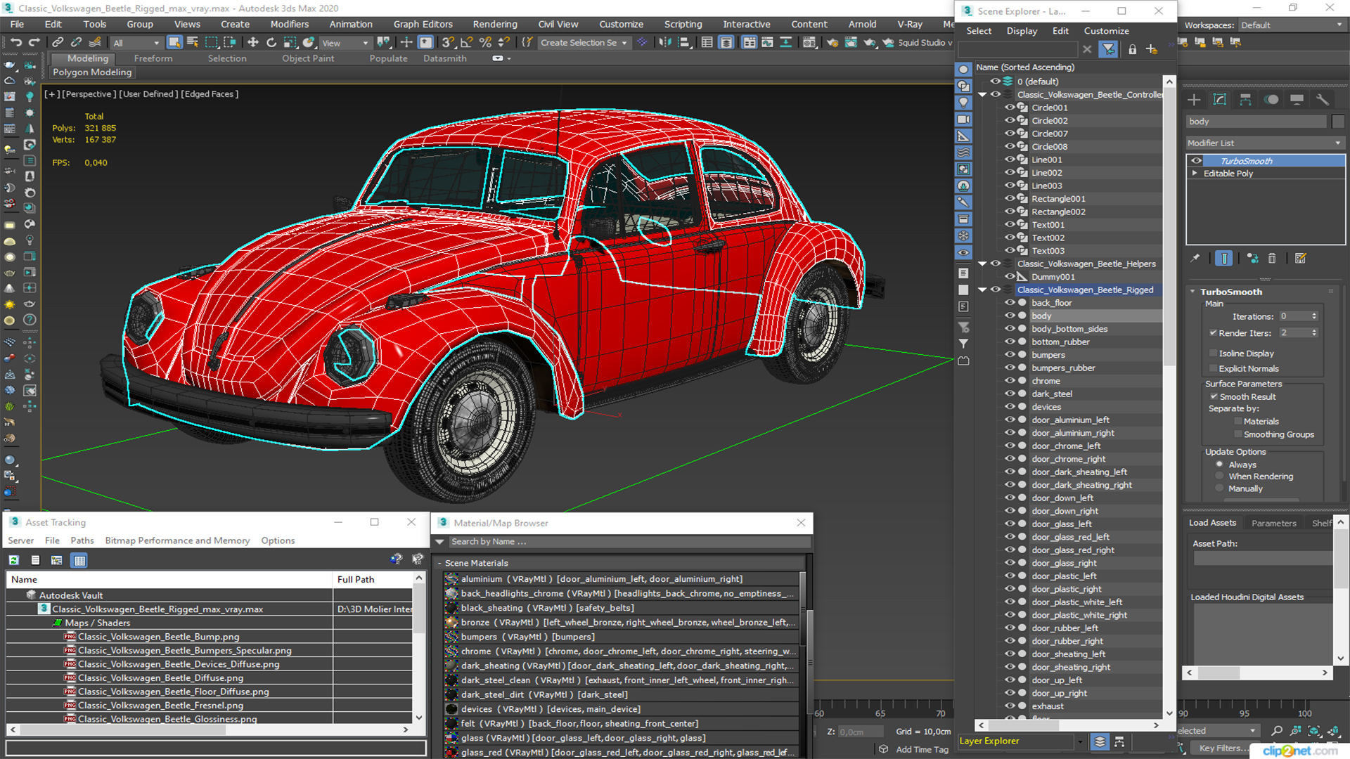
Task: Open the Create Selection Set dropdown
Action: [x=584, y=43]
